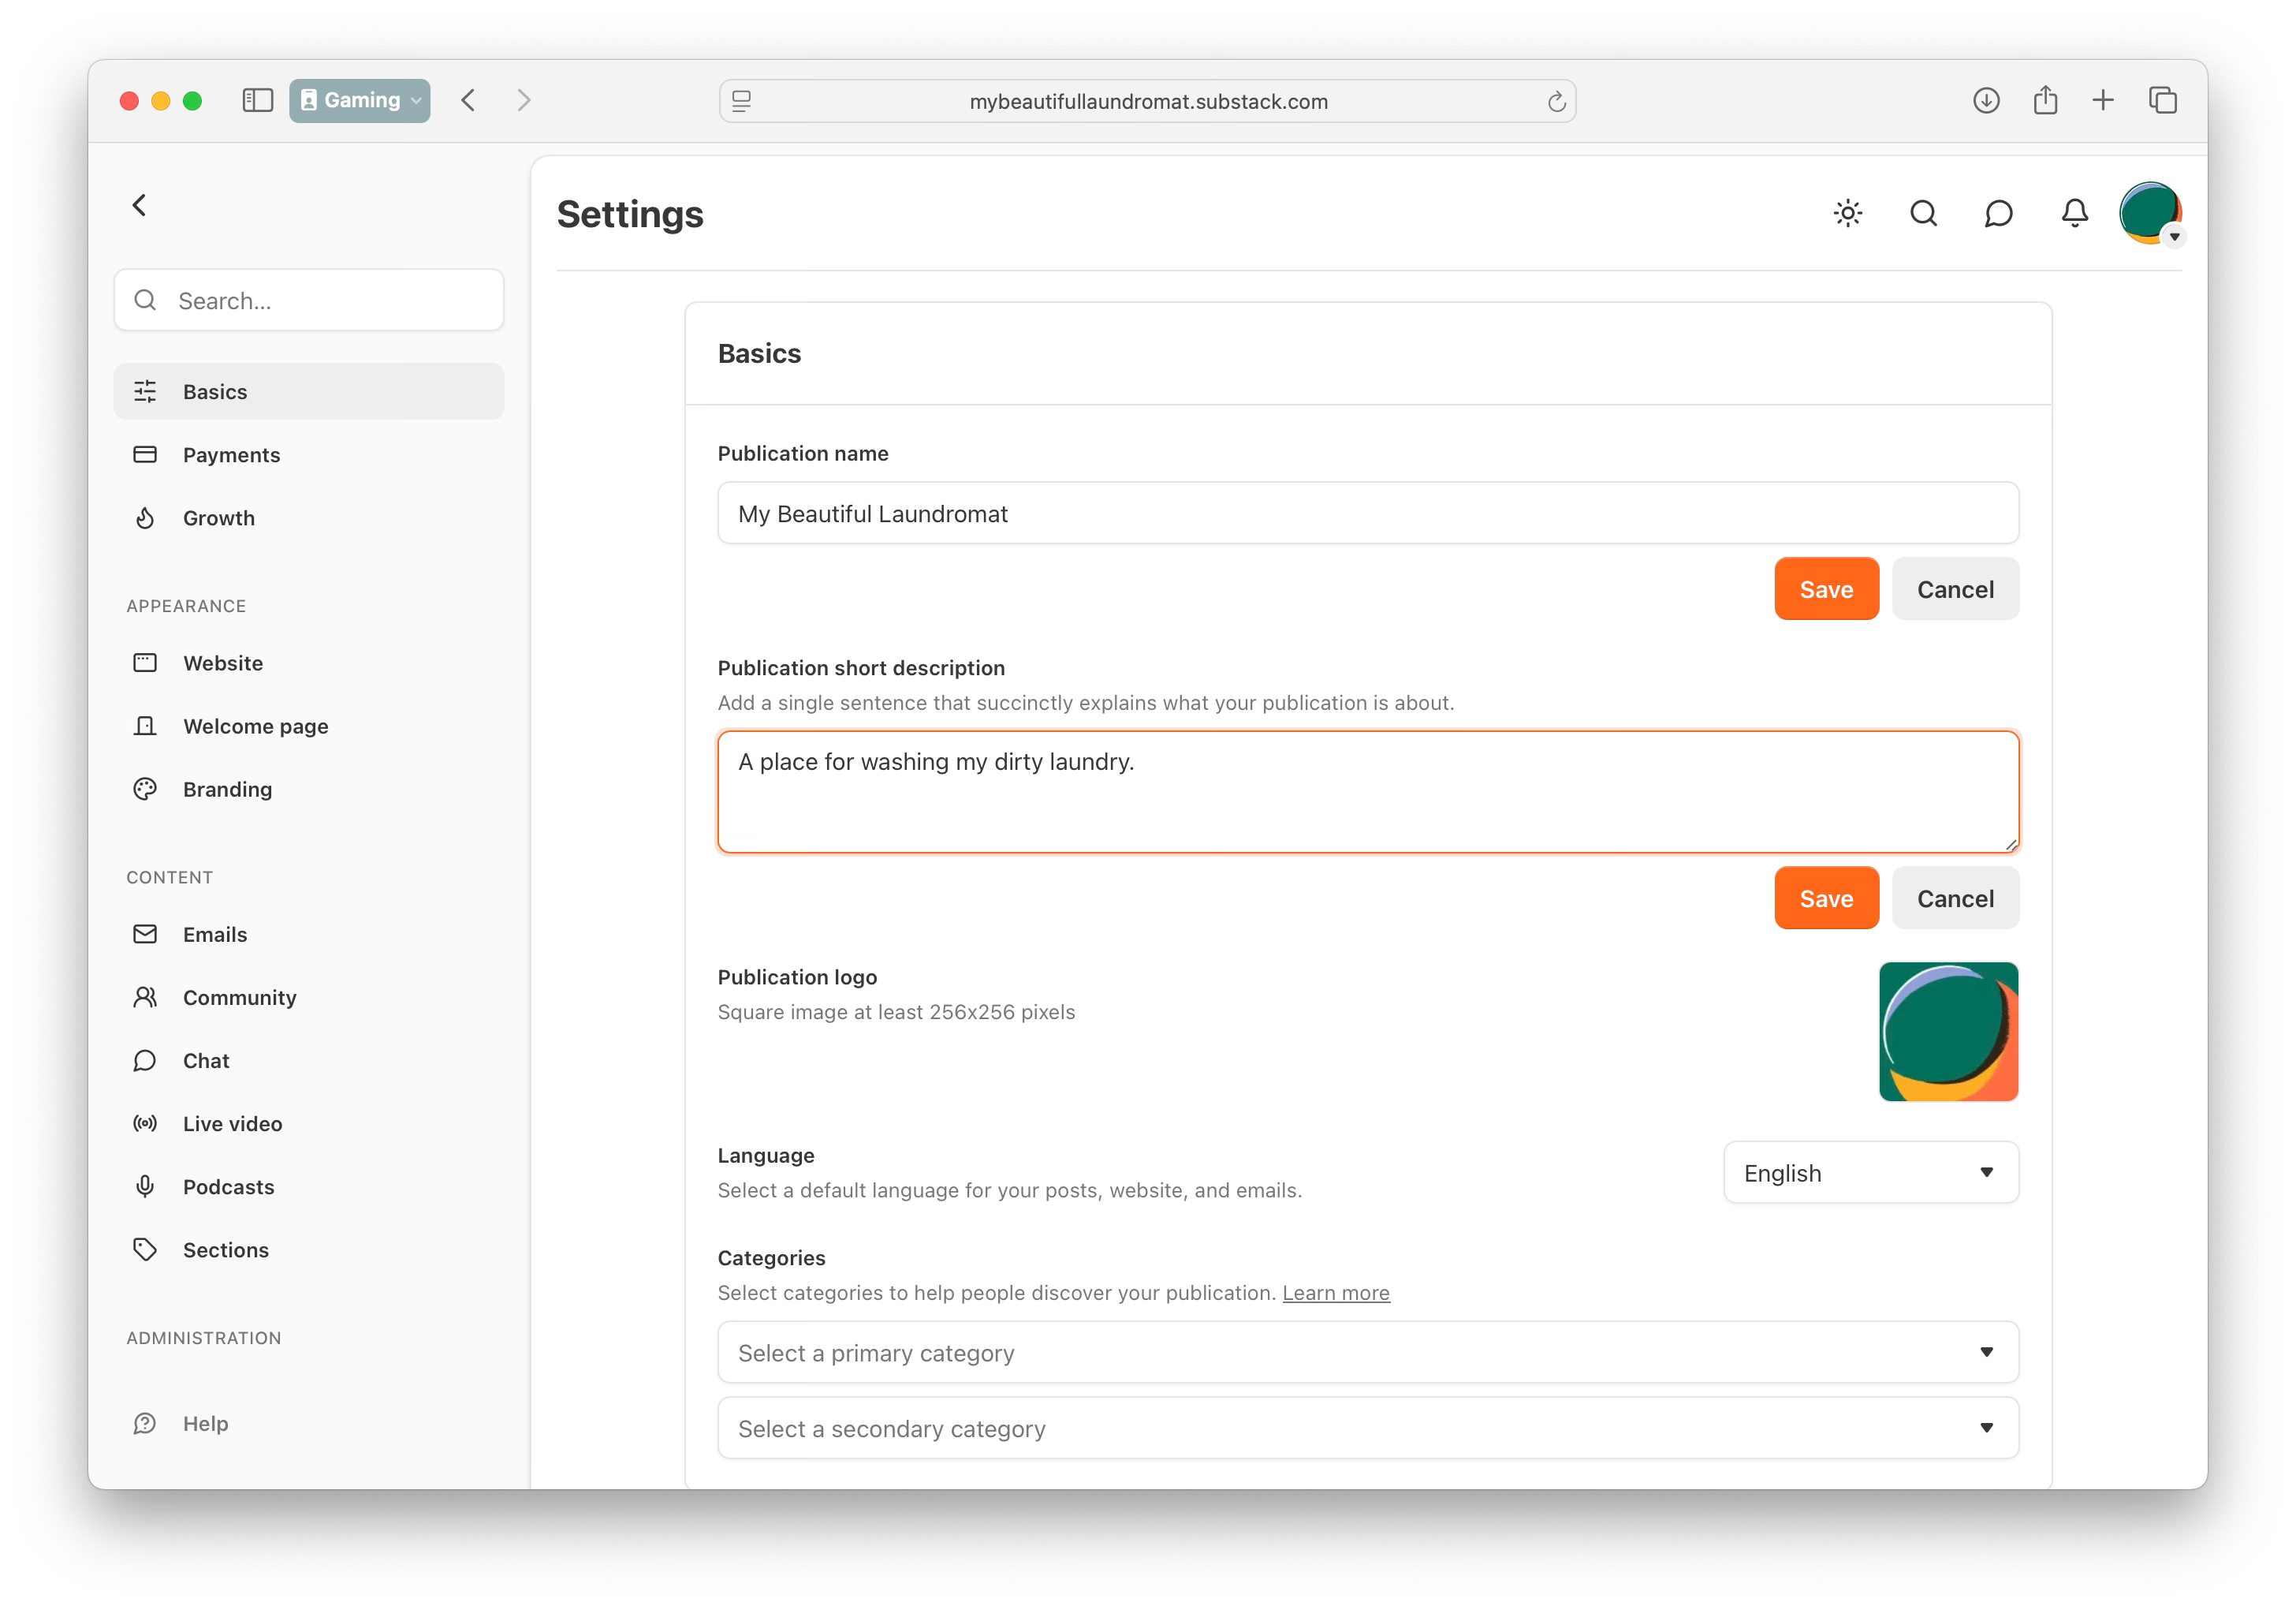2296x1606 pixels.
Task: Toggle the Safari sidebar icon
Action: coord(257,100)
